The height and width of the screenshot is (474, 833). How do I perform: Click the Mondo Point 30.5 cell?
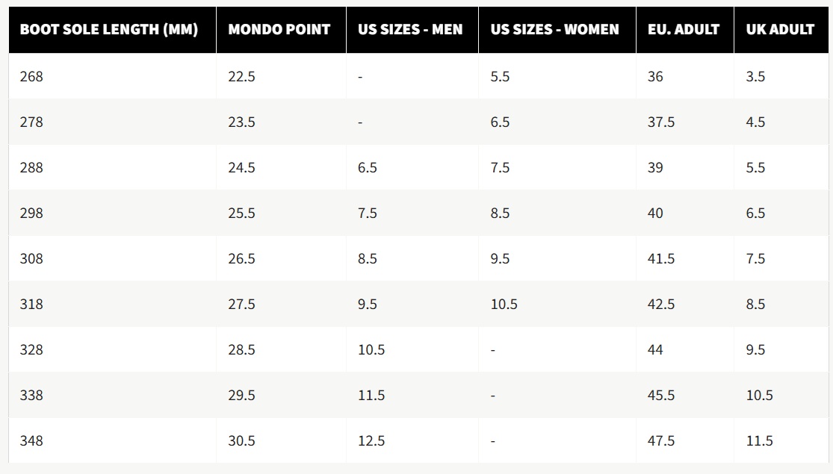(241, 440)
